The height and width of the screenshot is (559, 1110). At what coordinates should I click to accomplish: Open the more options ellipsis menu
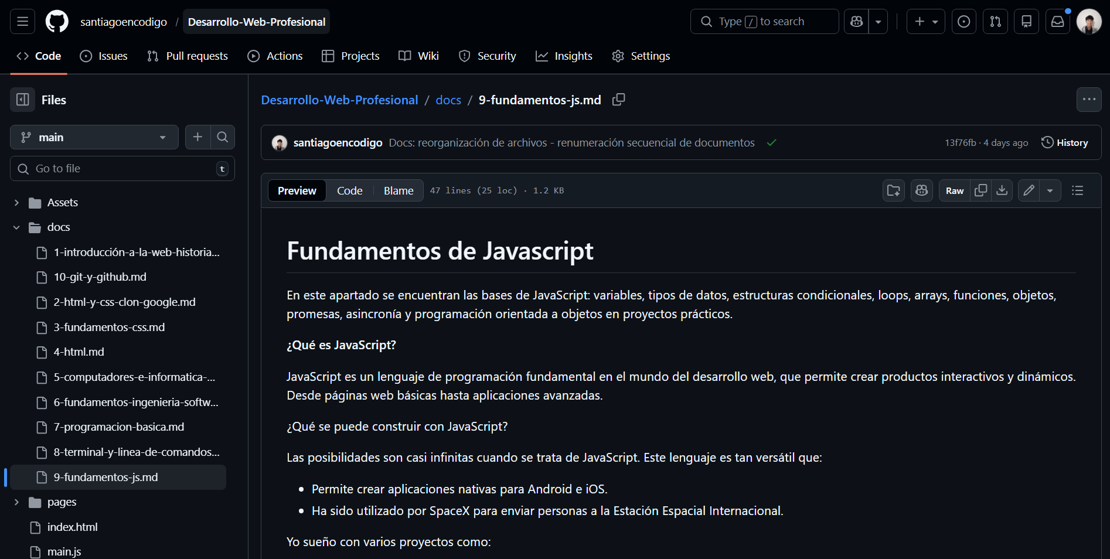click(x=1089, y=100)
